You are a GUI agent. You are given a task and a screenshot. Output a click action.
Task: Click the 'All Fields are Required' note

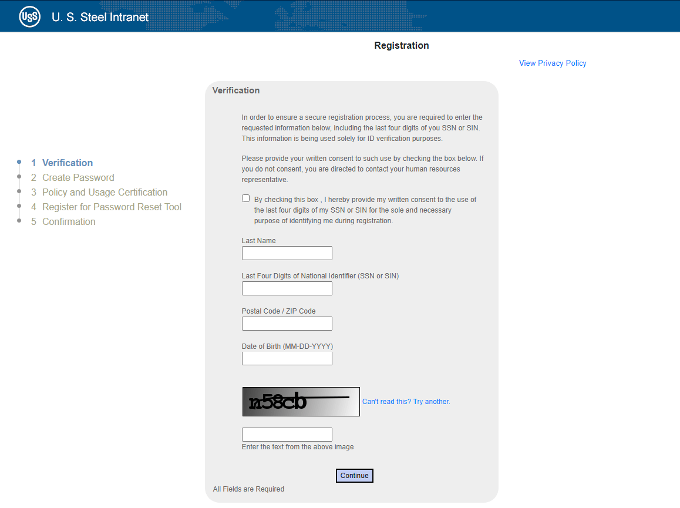pyautogui.click(x=248, y=489)
